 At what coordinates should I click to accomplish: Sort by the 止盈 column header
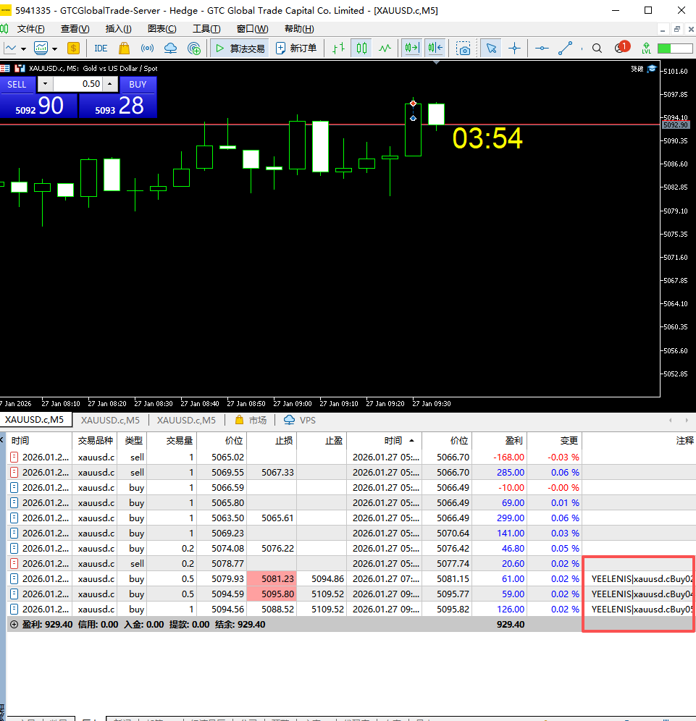(322, 441)
